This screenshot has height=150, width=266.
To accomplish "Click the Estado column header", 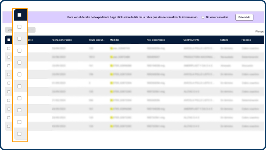I will coord(224,40).
